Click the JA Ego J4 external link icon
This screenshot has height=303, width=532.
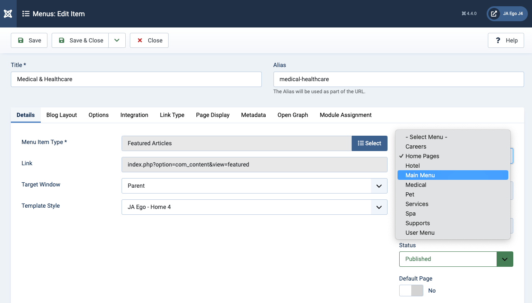click(494, 14)
